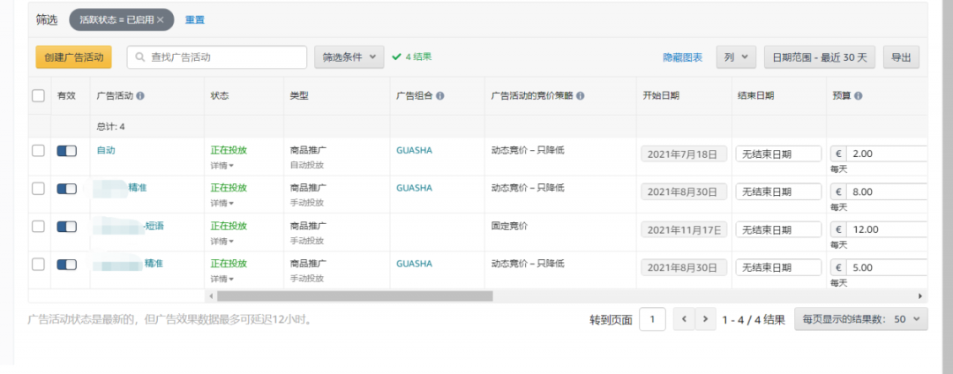Click start date 2021年7月18日 field
Screen dimensions: 953x374
[684, 153]
